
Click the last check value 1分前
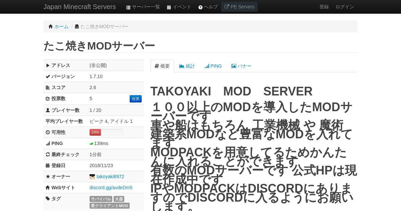pos(96,154)
